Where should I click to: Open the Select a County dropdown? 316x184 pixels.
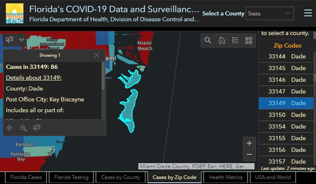(270, 14)
